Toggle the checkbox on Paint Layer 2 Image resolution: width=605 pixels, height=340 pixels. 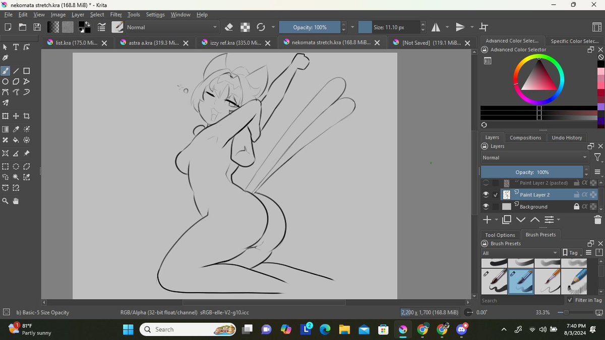click(x=496, y=195)
